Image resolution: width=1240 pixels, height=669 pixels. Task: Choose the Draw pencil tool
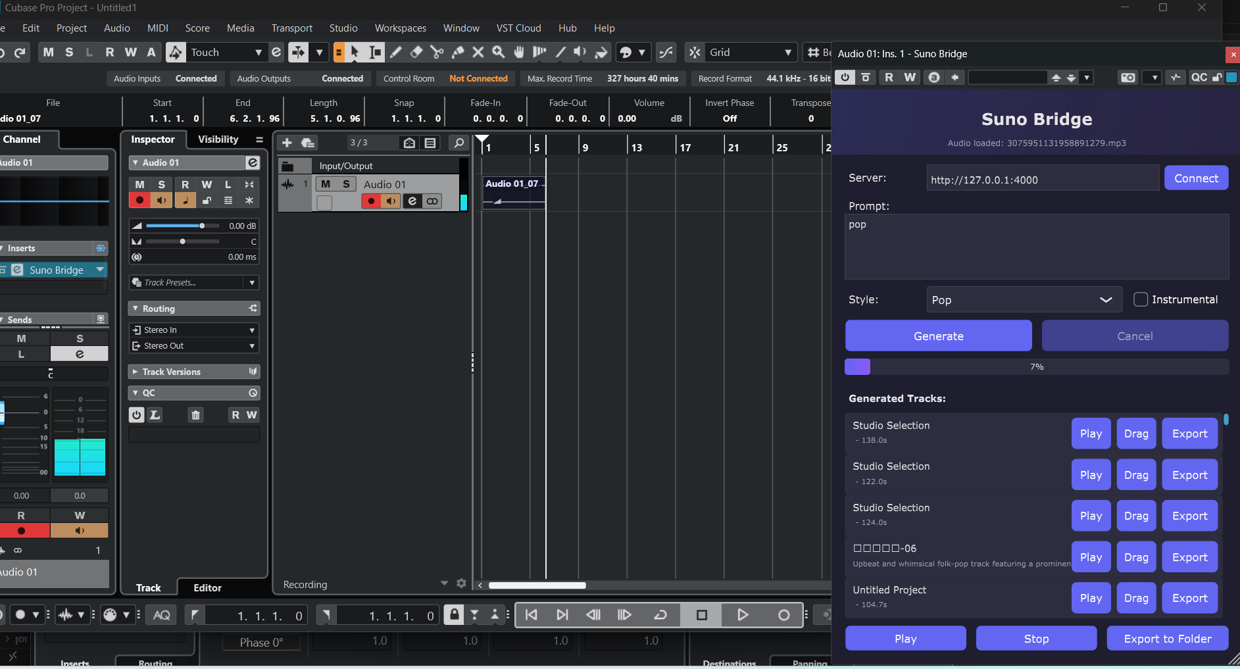[x=396, y=53]
